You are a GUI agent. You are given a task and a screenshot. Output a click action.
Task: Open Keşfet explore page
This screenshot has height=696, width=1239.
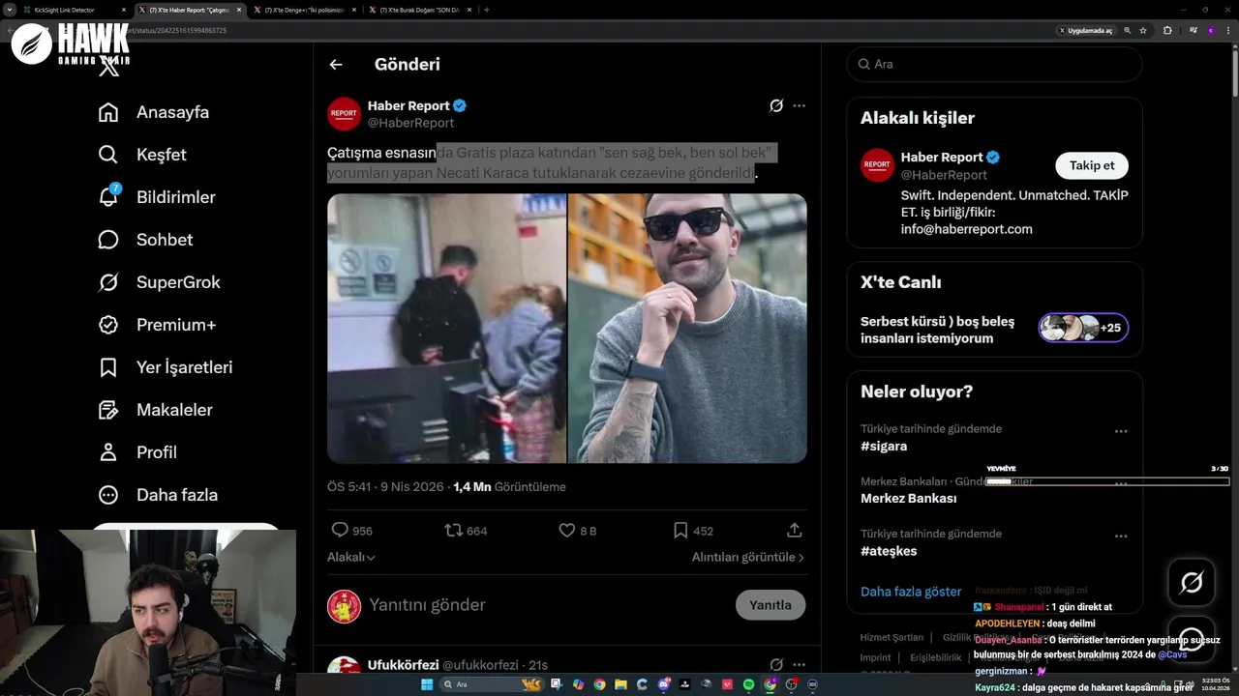click(x=142, y=155)
